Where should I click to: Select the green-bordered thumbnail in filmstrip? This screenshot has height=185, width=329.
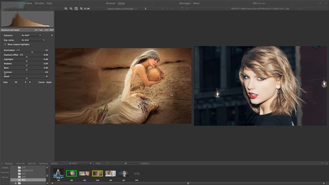click(71, 173)
